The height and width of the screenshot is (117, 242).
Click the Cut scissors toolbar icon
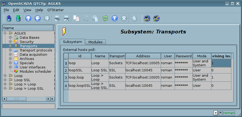86,19
